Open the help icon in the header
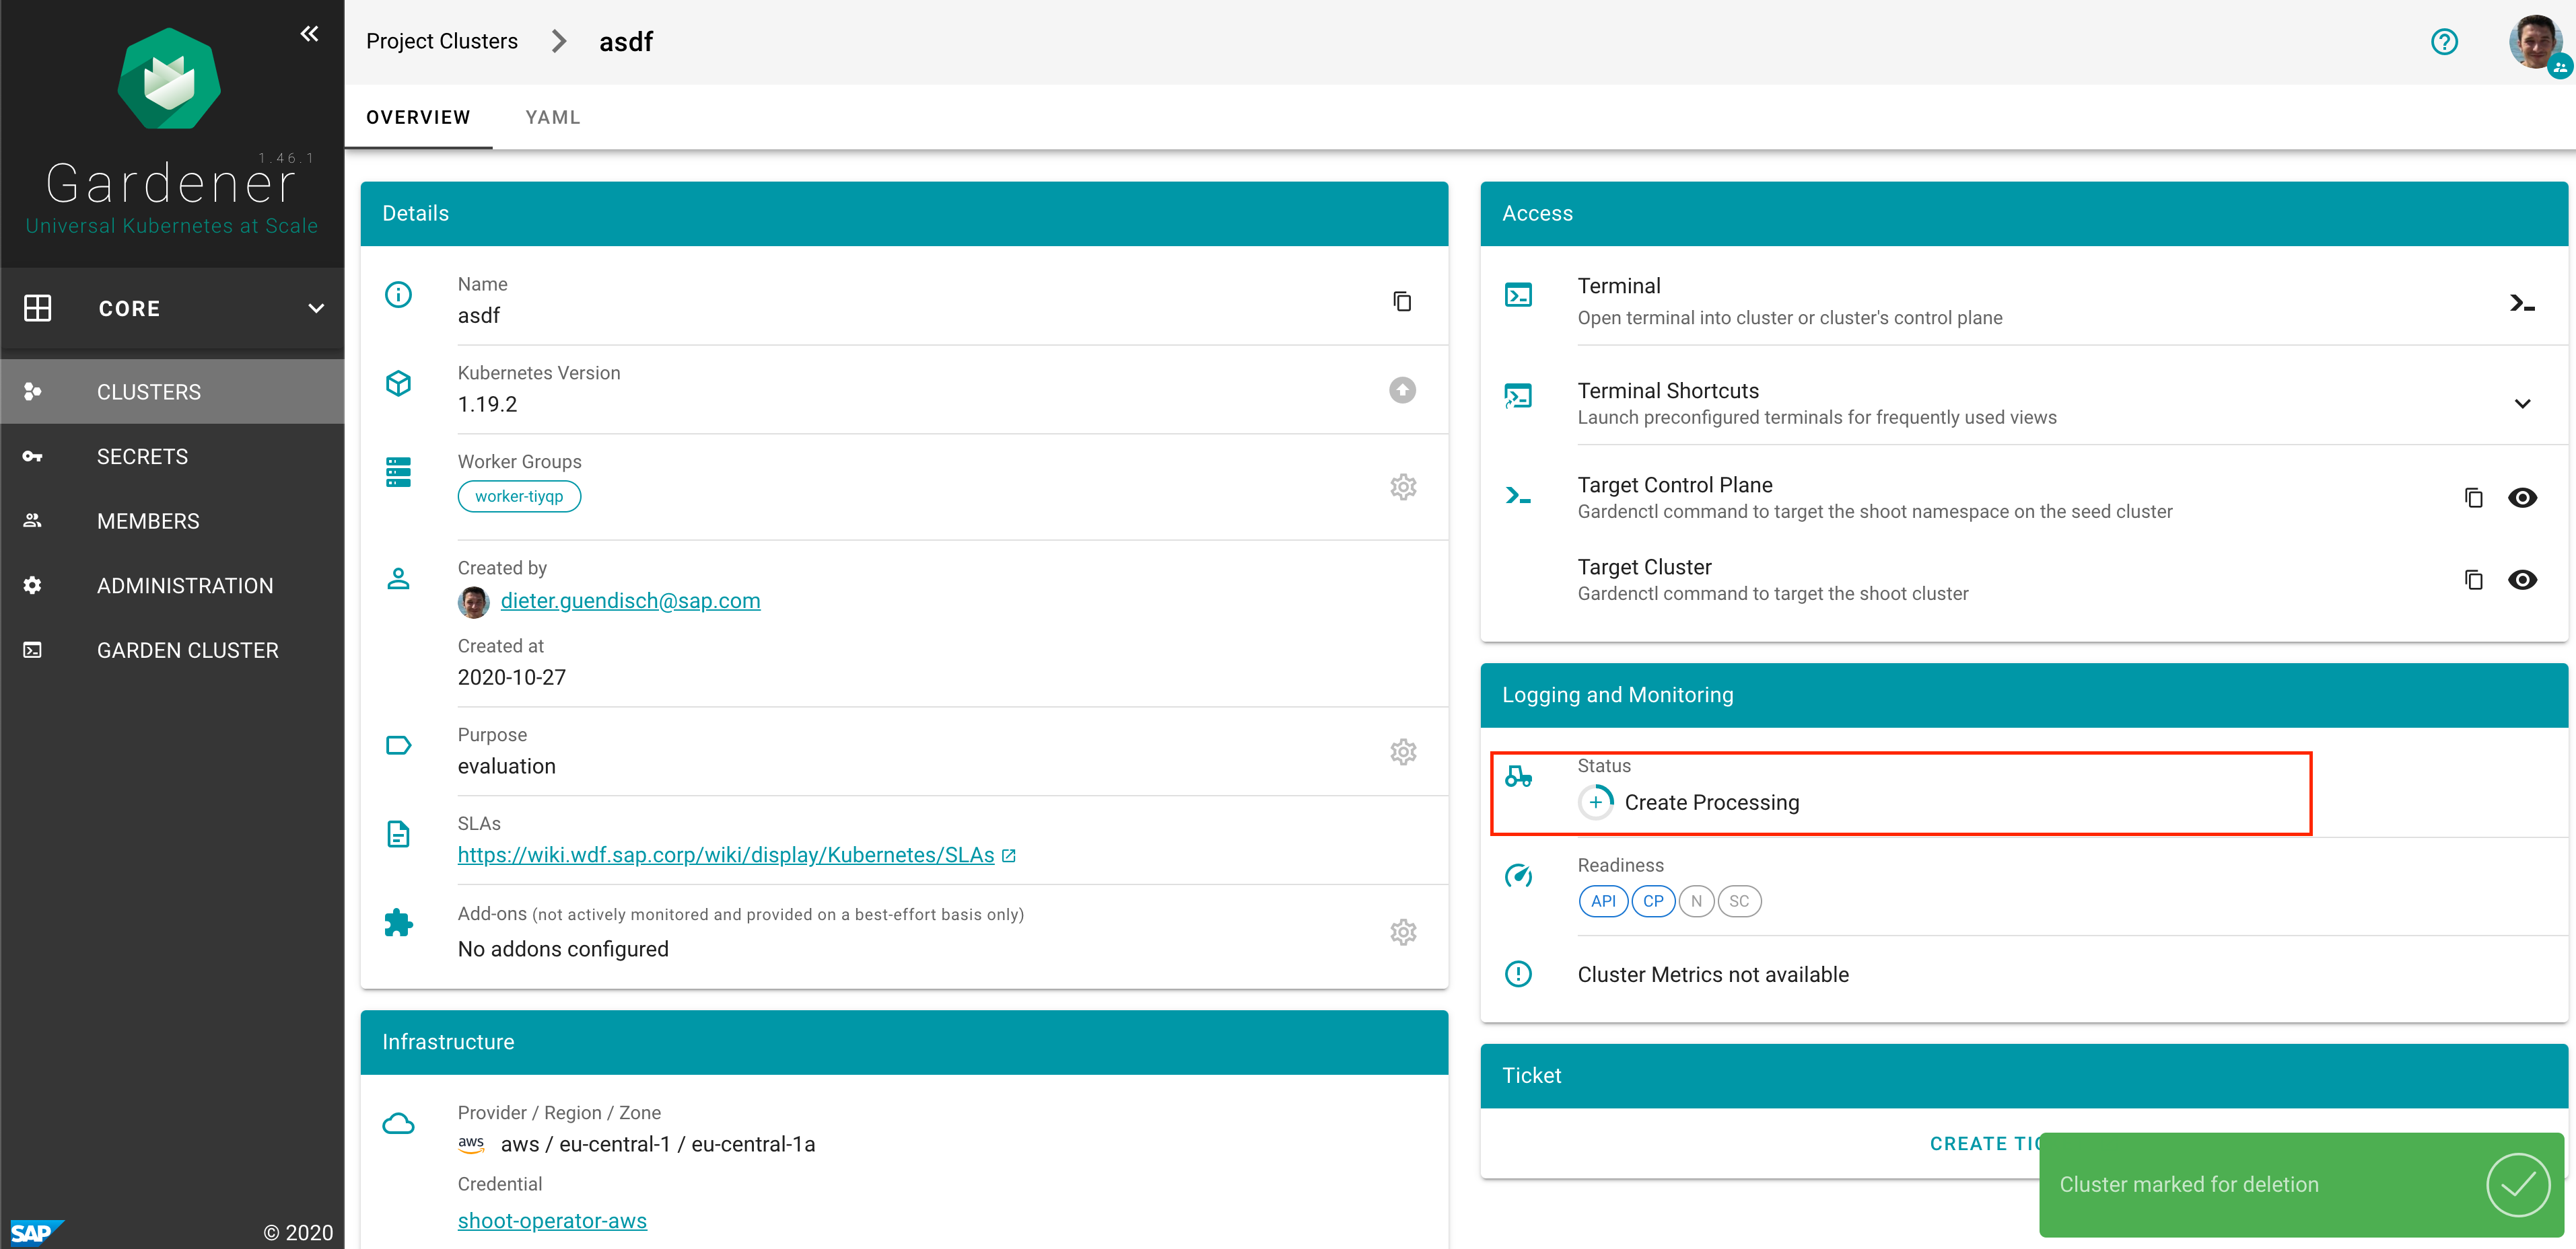Viewport: 2576px width, 1249px height. click(2445, 41)
